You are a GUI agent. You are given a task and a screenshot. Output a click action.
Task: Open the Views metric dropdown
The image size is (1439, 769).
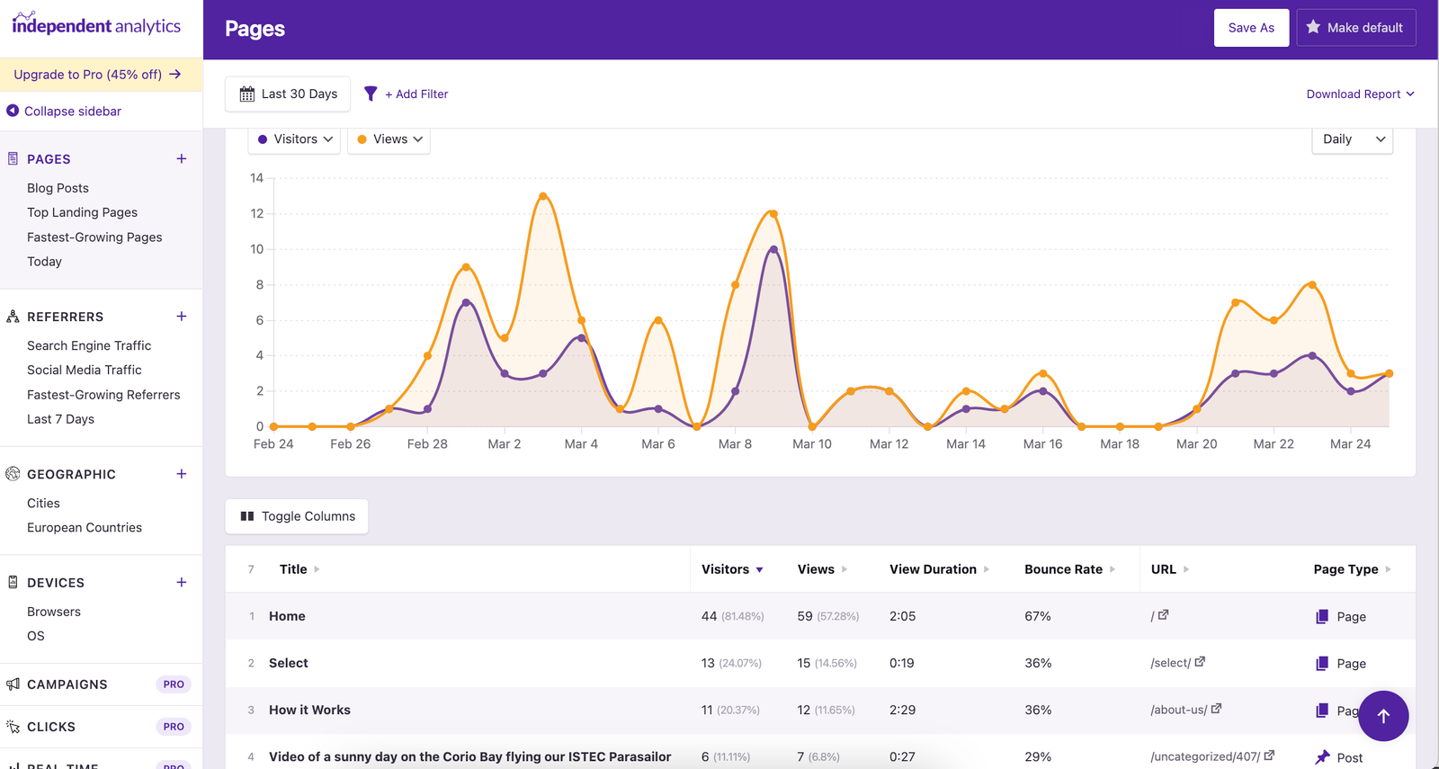pos(389,139)
